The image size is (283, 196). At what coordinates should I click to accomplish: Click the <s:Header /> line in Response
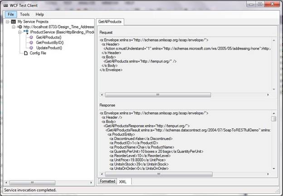pos(112,118)
